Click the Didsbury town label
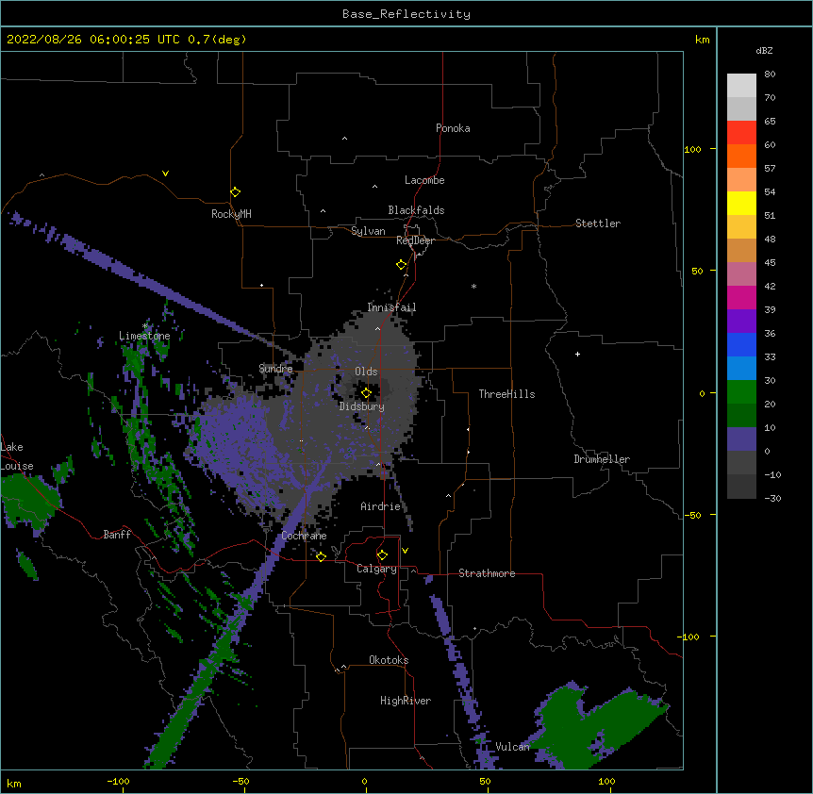The image size is (813, 794). click(x=362, y=406)
